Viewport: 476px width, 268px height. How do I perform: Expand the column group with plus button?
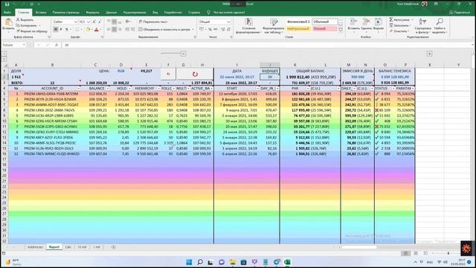pyautogui.click(x=429, y=54)
